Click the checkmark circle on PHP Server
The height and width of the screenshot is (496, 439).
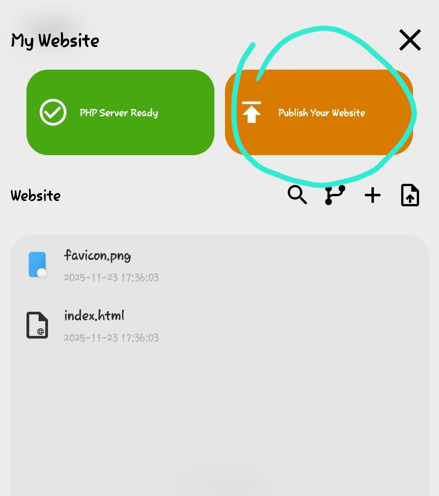pos(53,112)
